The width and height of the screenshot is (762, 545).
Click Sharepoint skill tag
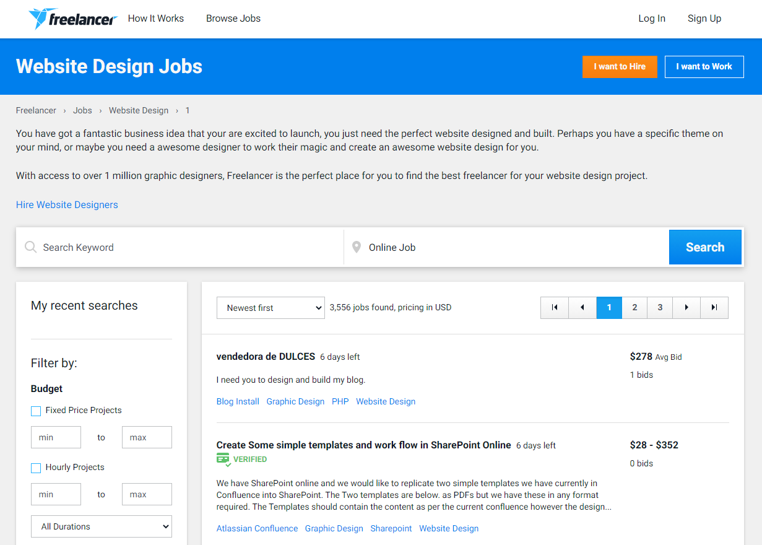click(x=391, y=528)
